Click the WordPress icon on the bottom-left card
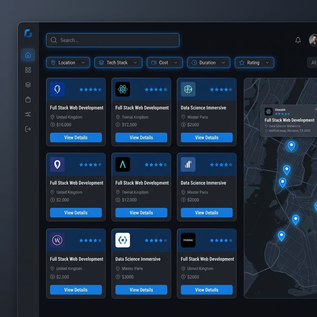Screen dimensions: 317x317 click(57, 240)
